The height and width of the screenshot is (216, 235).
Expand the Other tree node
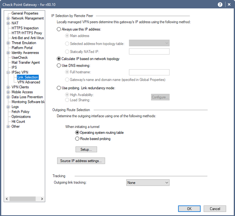(8, 126)
